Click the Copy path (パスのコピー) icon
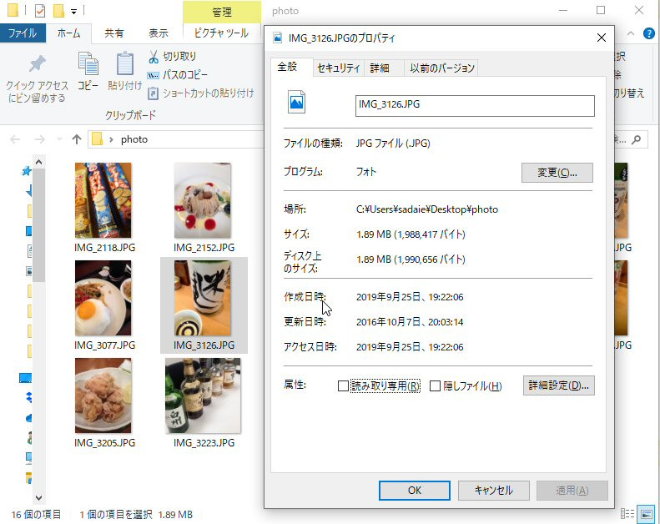 click(153, 75)
